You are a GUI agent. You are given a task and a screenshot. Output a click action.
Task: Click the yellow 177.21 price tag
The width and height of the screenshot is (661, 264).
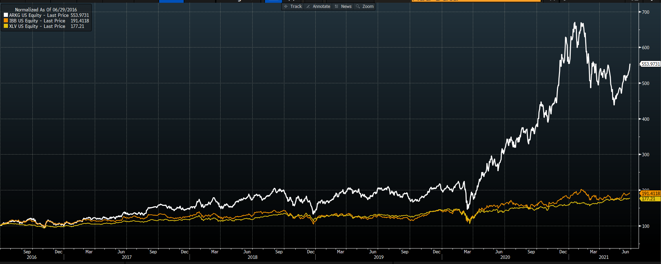click(x=648, y=199)
